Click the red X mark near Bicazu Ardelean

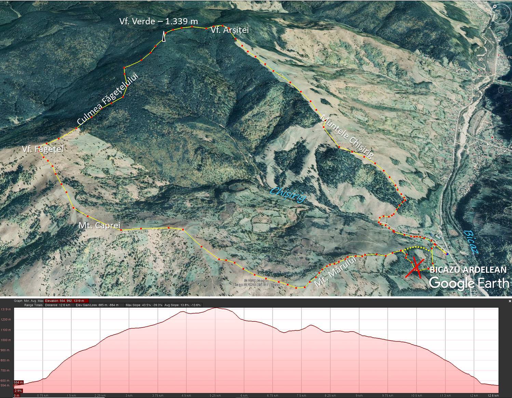[415, 267]
